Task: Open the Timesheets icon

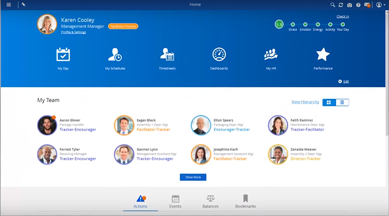Action: pos(167,54)
